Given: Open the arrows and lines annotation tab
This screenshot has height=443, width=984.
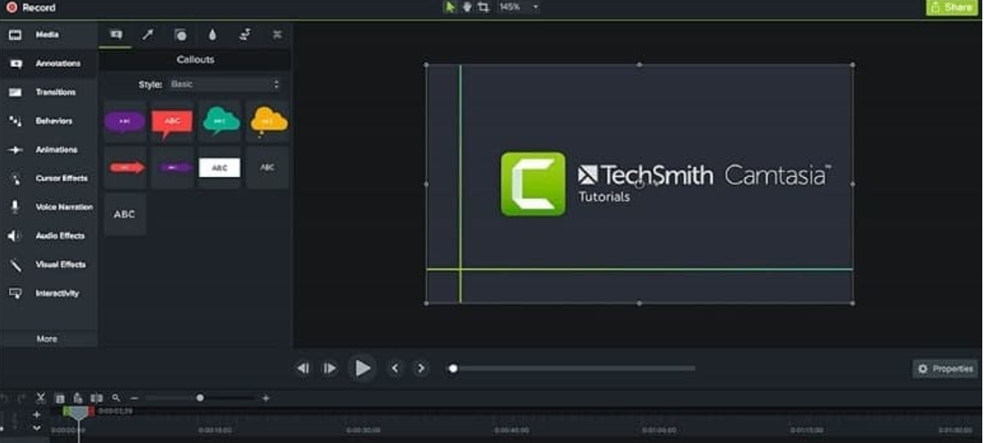Looking at the screenshot, I should tap(147, 35).
